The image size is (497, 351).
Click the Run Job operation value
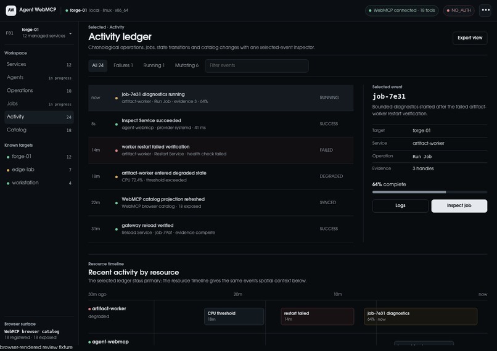click(x=422, y=156)
